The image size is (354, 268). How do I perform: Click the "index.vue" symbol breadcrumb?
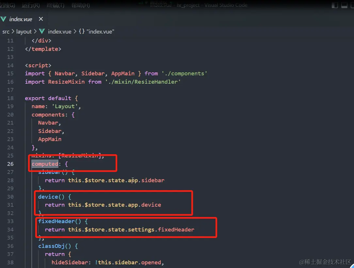tap(101, 32)
